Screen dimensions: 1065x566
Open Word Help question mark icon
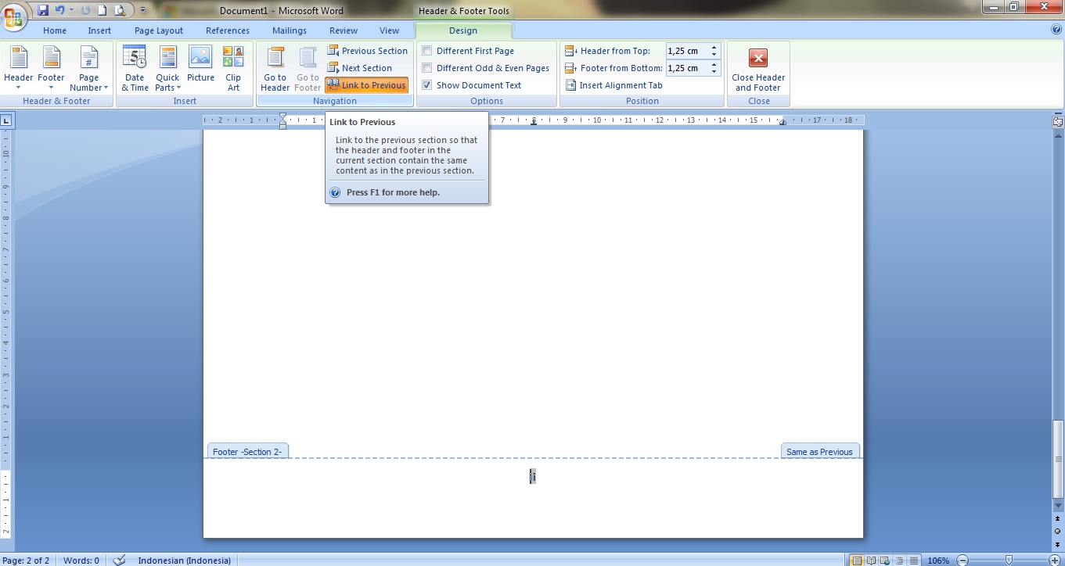1056,30
